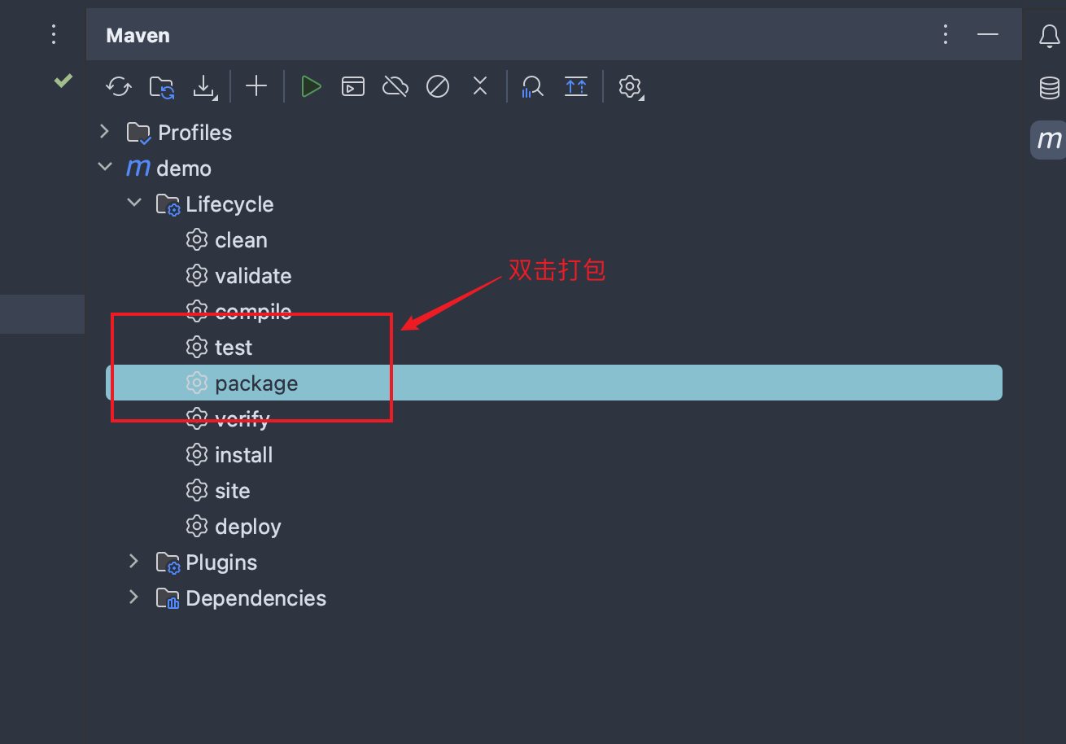Select the demo Maven project row
This screenshot has height=744, width=1066.
coord(553,168)
